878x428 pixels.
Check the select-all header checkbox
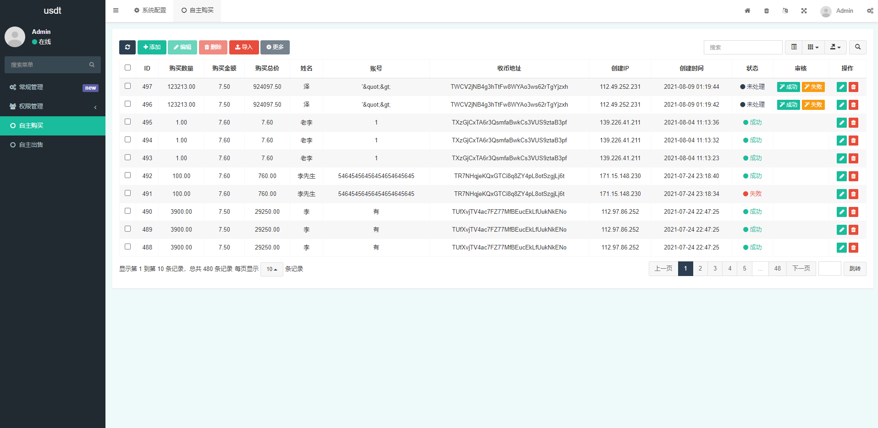127,68
